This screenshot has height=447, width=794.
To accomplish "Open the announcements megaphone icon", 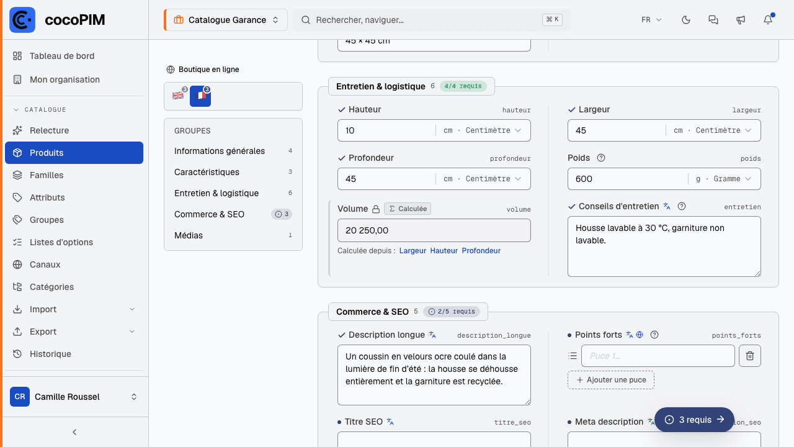I will pos(741,20).
